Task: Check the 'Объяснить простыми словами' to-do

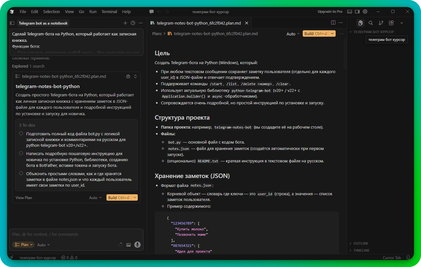Action: pos(21,174)
